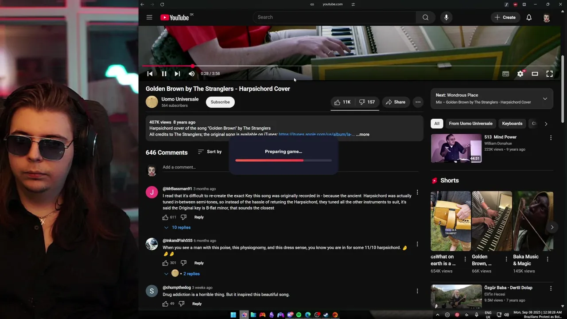Screen dimensions: 567x319
Task: Share the video
Action: 396,102
